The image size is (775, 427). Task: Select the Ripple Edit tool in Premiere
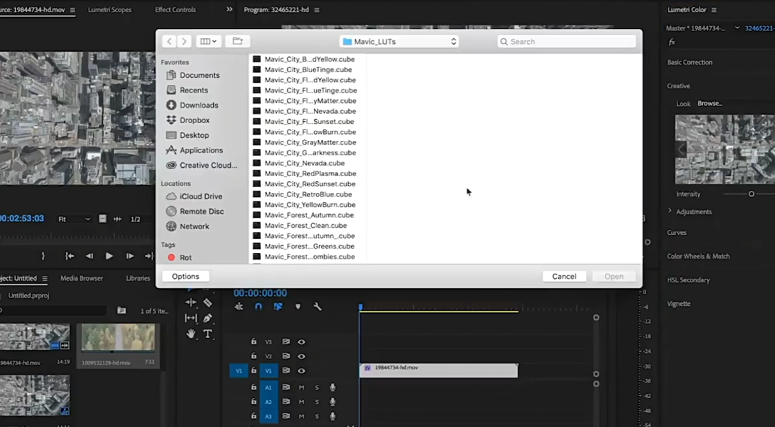(190, 302)
